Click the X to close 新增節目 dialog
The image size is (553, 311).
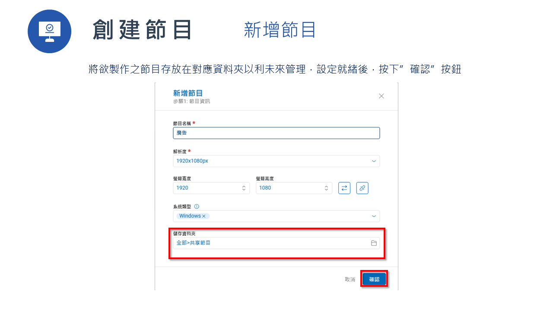tap(381, 96)
